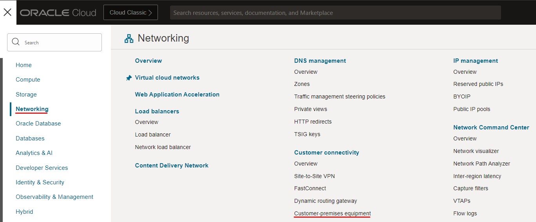
Task: Select Networking in the left menu
Action: click(x=32, y=109)
